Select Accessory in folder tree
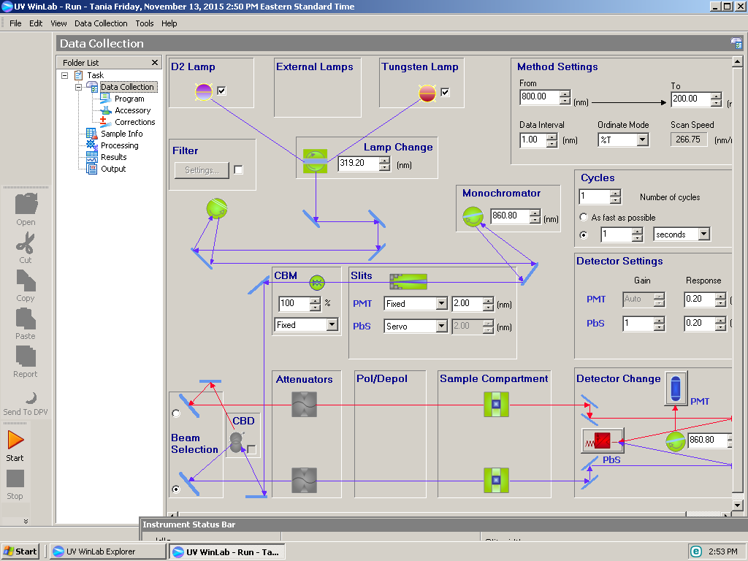This screenshot has width=748, height=561. pos(133,111)
